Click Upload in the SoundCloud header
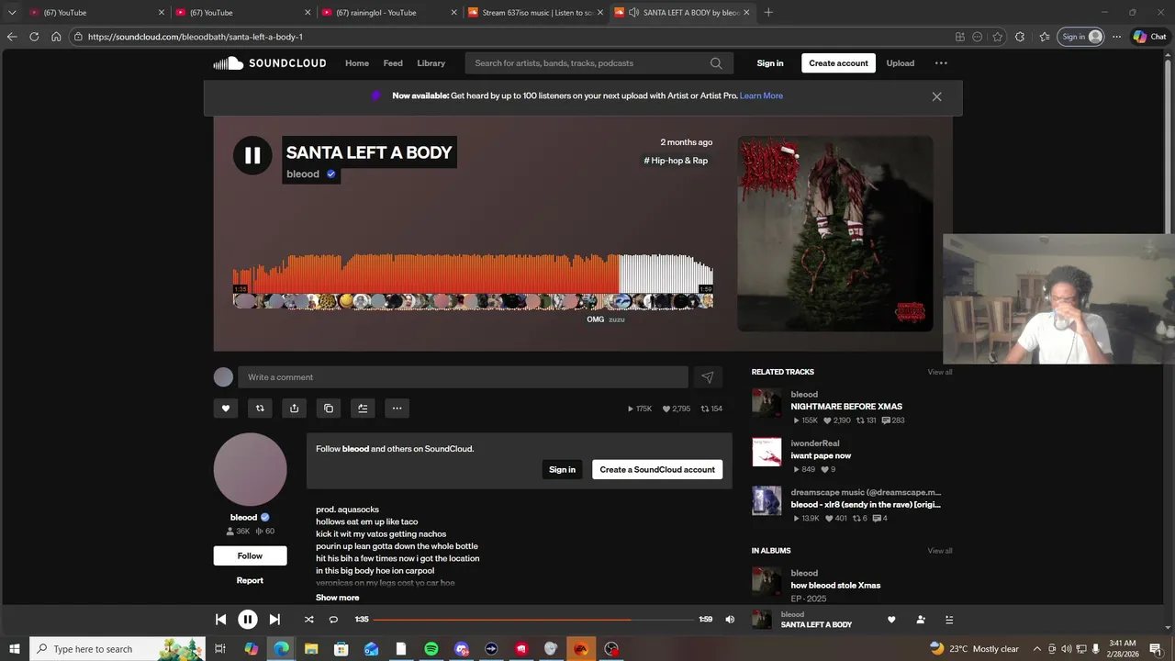The image size is (1175, 661). pyautogui.click(x=901, y=63)
